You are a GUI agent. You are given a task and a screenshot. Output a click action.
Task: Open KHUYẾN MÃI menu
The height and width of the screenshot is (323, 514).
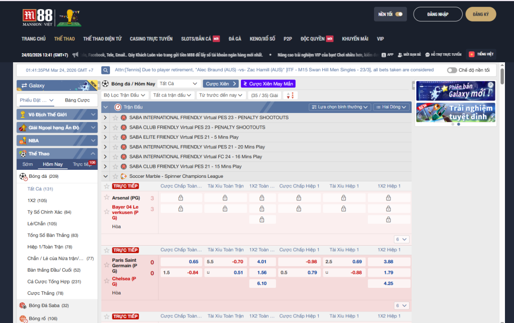pyautogui.click(x=355, y=39)
